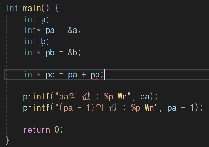
Task: Click variable 'pc' in the declaration
Action: (x=50, y=75)
